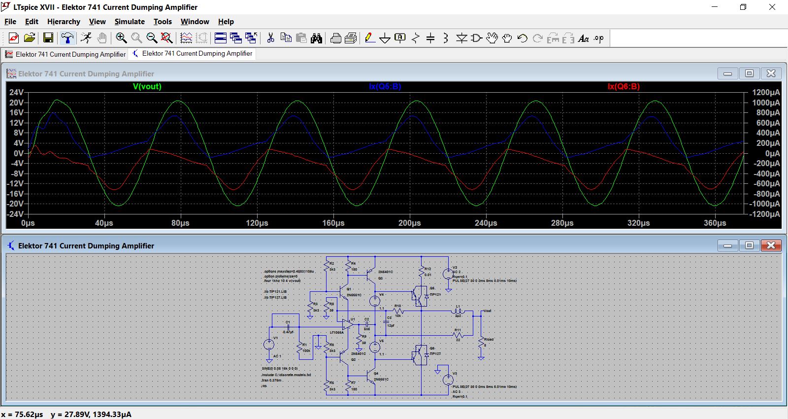
Task: Copy using the duplicate pages icon
Action: coord(286,38)
